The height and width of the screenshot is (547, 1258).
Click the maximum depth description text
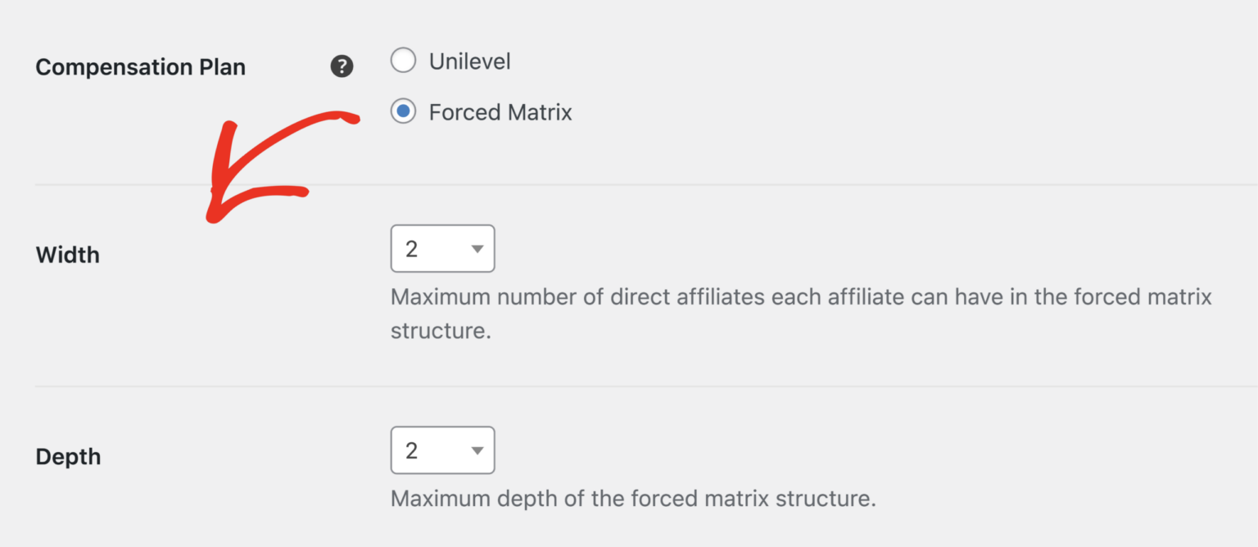coord(632,498)
